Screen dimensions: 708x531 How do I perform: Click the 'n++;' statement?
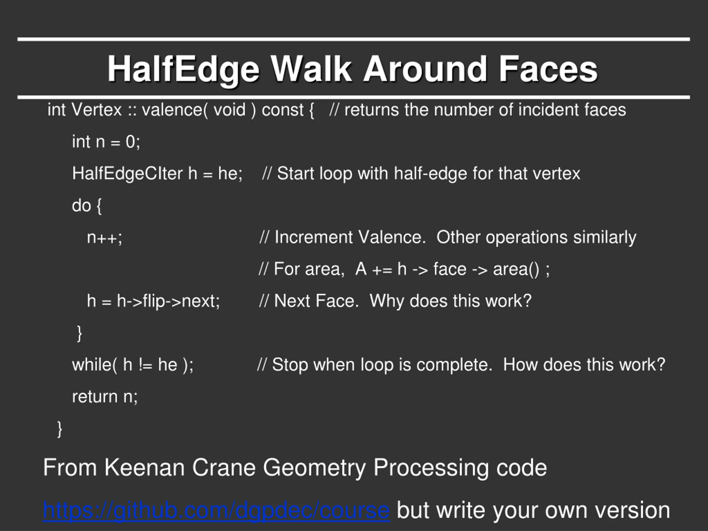tap(105, 238)
